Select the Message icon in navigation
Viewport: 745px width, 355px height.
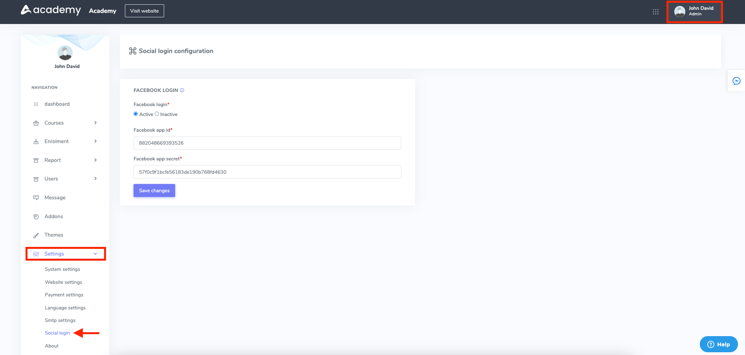(36, 197)
